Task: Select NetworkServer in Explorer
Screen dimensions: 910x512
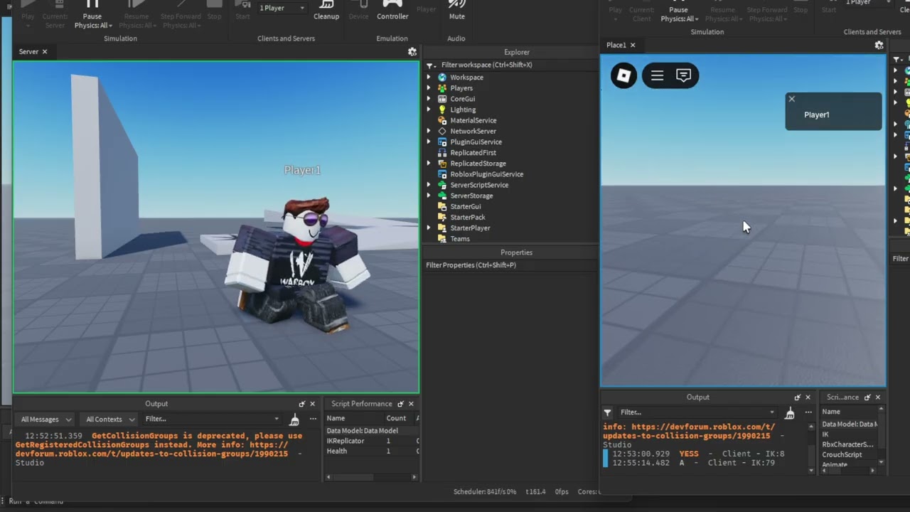Action: [x=473, y=132]
